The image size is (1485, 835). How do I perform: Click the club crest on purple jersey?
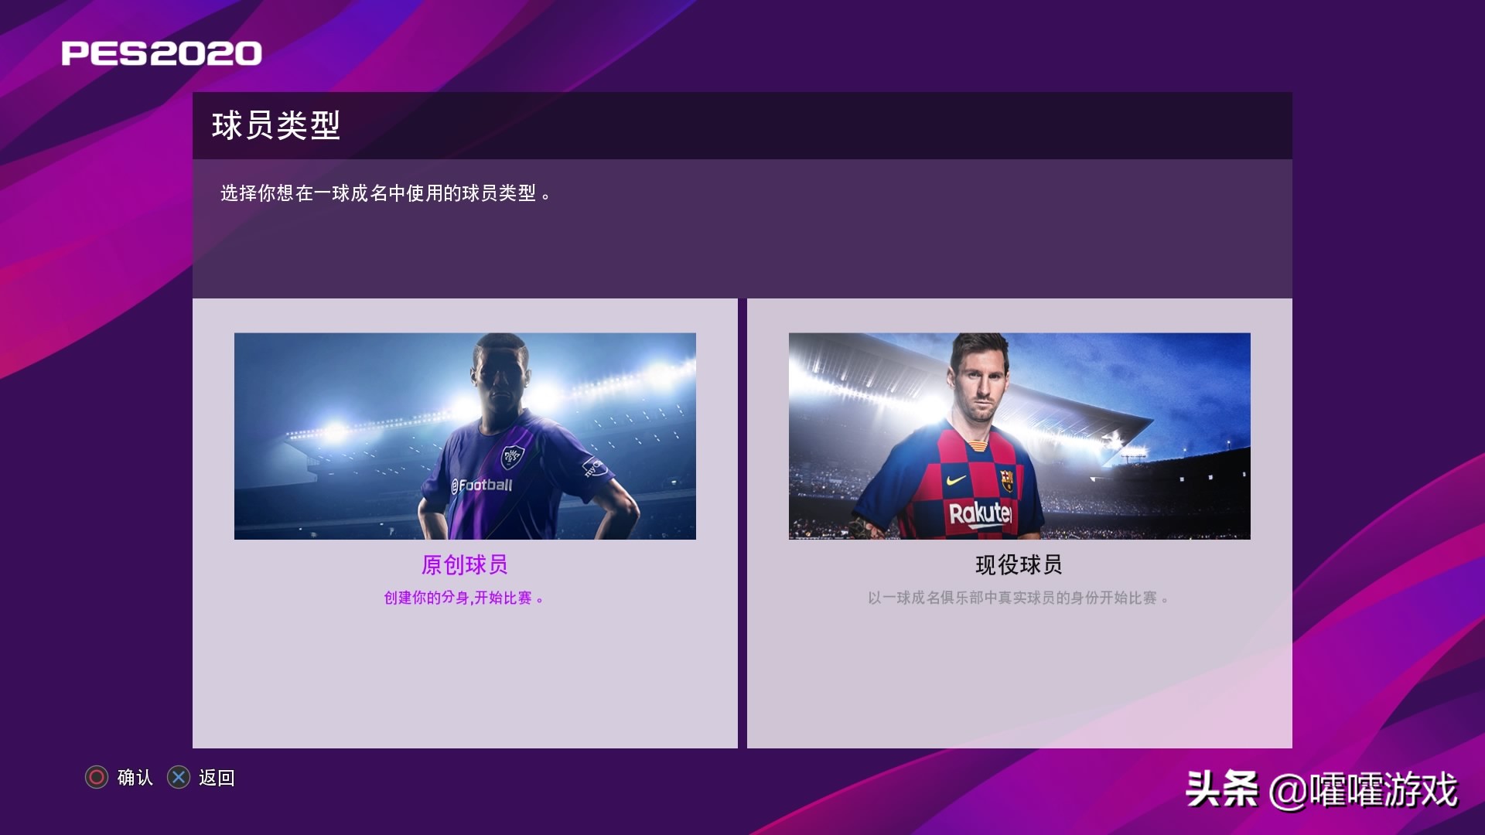coord(512,456)
